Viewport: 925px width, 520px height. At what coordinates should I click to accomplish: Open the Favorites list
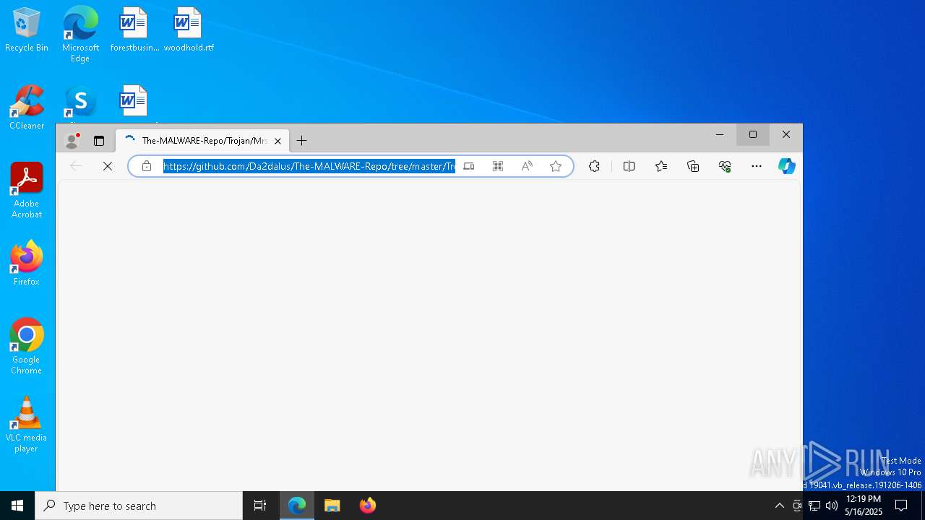[661, 166]
